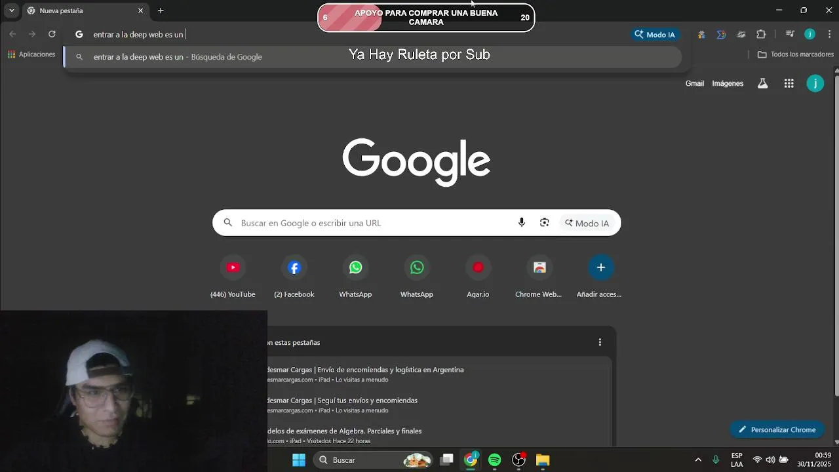Image resolution: width=839 pixels, height=472 pixels.
Task: Open the tabs card three-dot options menu
Action: (600, 342)
